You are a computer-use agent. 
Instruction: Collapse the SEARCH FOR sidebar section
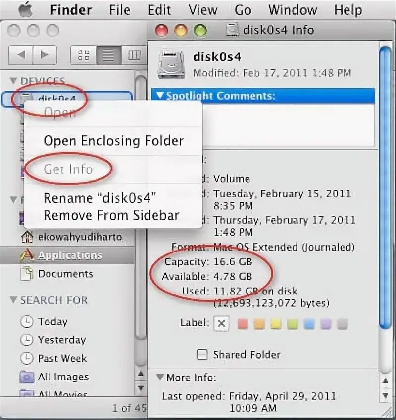click(x=13, y=300)
